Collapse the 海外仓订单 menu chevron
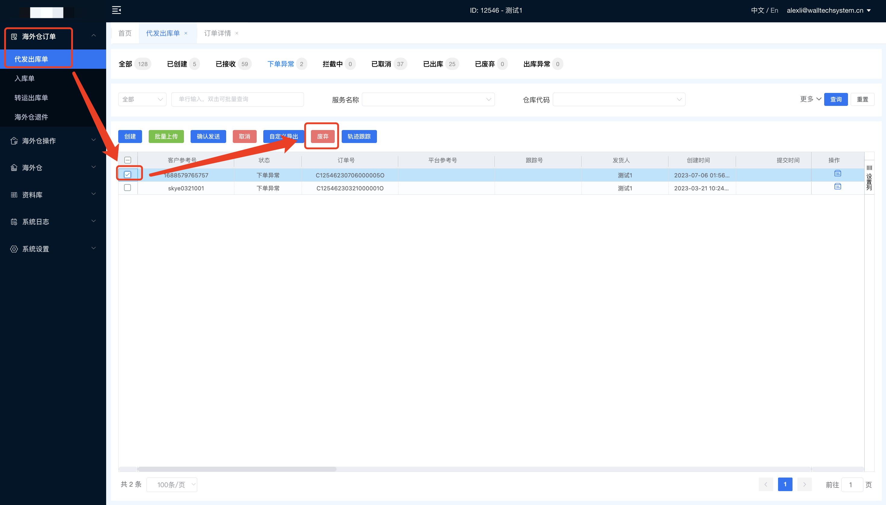 93,36
